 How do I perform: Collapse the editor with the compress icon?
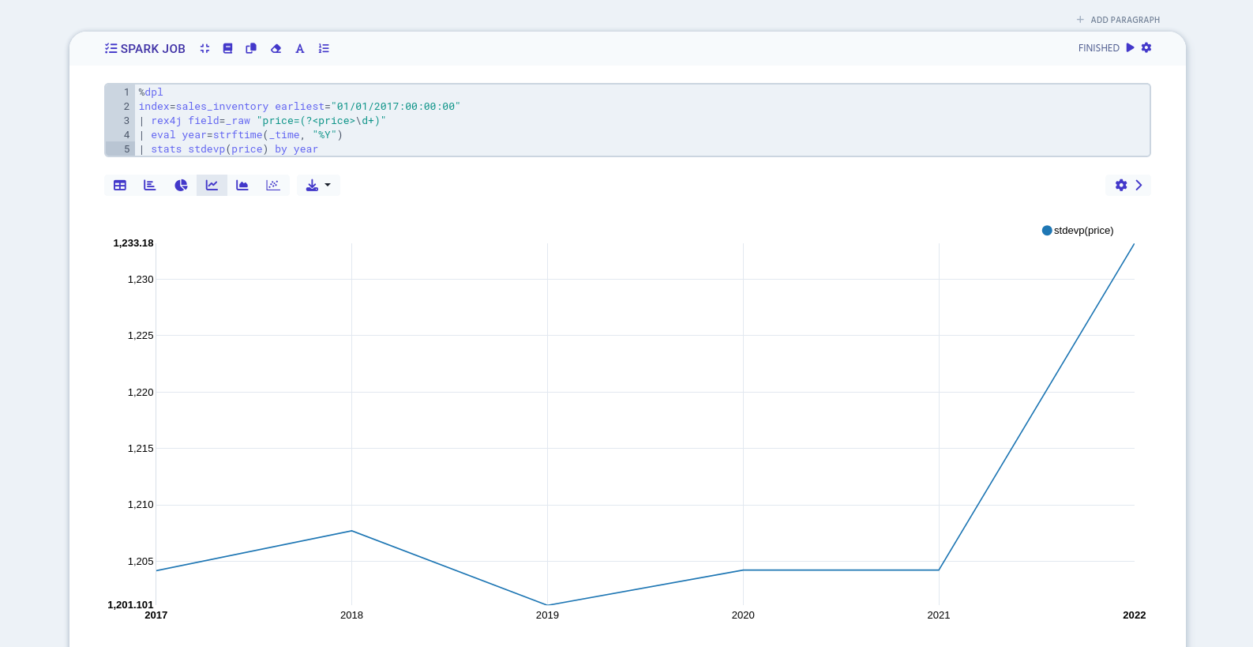coord(204,48)
